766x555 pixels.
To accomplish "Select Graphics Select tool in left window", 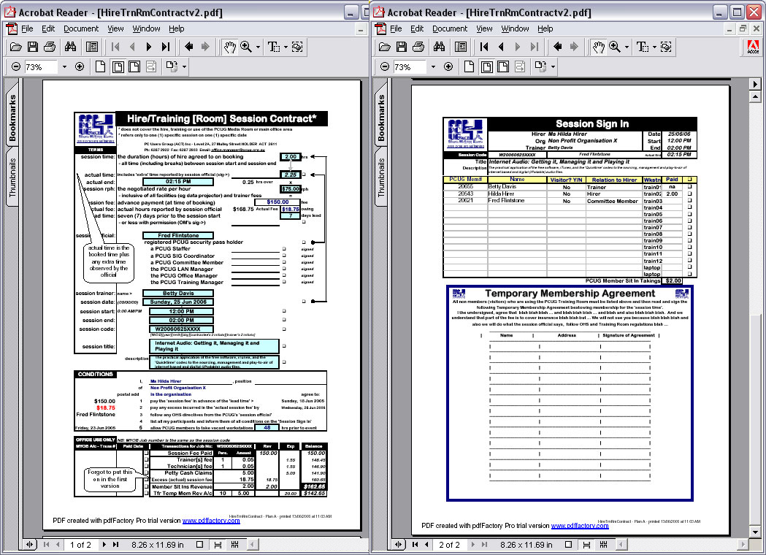I will pos(297,47).
